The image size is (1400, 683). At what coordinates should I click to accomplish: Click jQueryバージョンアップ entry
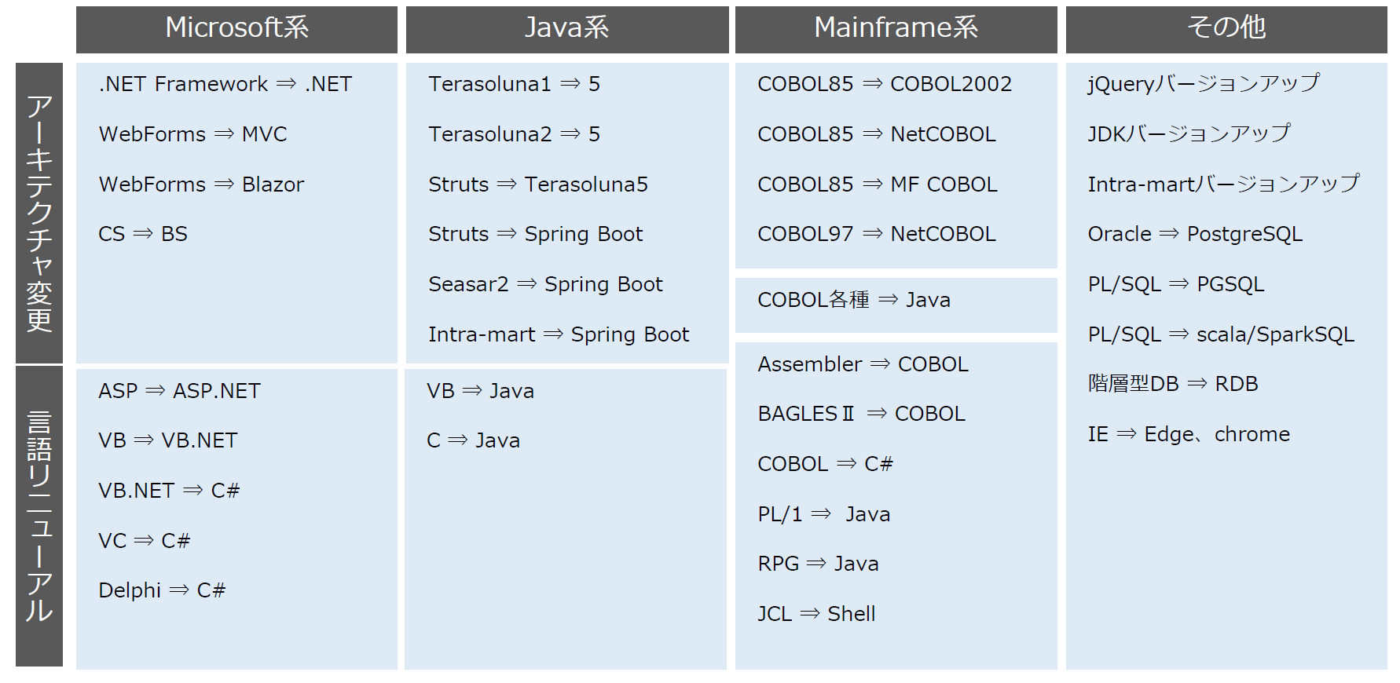[1203, 84]
